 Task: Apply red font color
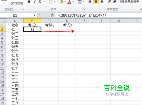pos(69,2)
